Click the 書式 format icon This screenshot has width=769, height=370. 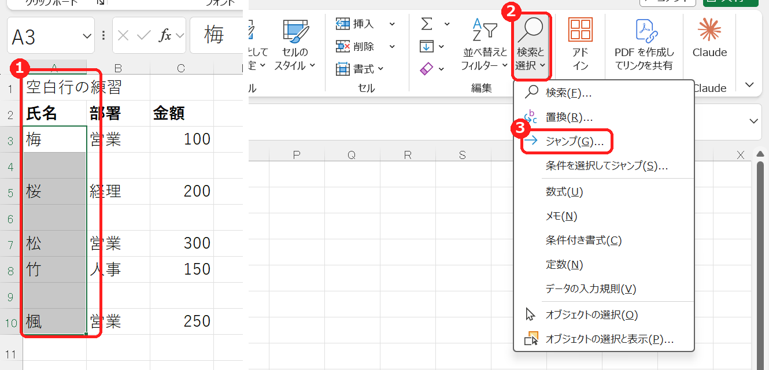click(x=343, y=69)
